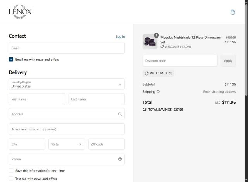Uncheck Email me with news and offers
248x182 pixels.
tap(11, 59)
